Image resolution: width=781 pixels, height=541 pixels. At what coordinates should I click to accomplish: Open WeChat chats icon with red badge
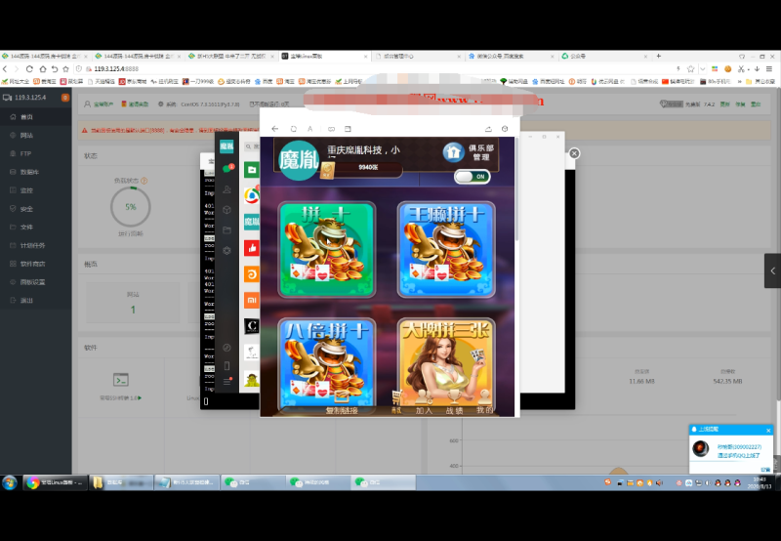(227, 168)
